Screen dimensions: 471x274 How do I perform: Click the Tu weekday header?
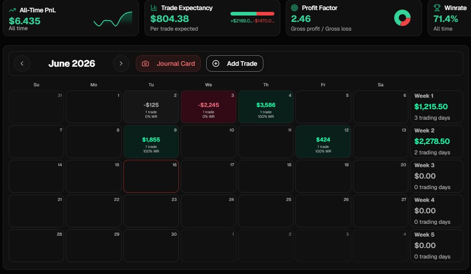(x=151, y=84)
